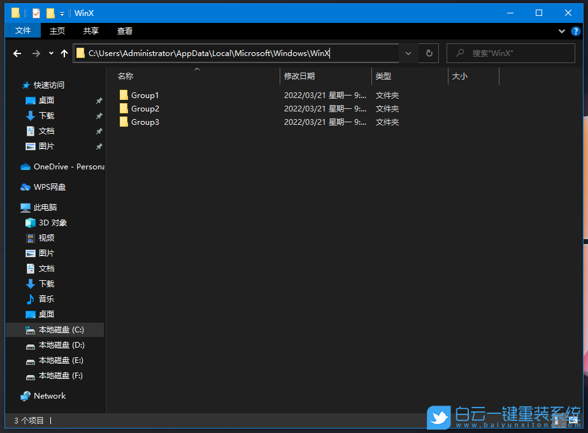Image resolution: width=588 pixels, height=433 pixels.
Task: Expand the ribbon with the chevron near help
Action: (561, 31)
